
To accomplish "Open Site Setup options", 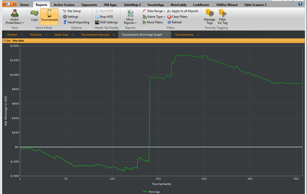I will click(72, 11).
